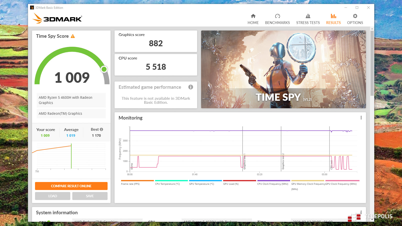The image size is (402, 226).
Task: Click the Load button
Action: tap(53, 196)
